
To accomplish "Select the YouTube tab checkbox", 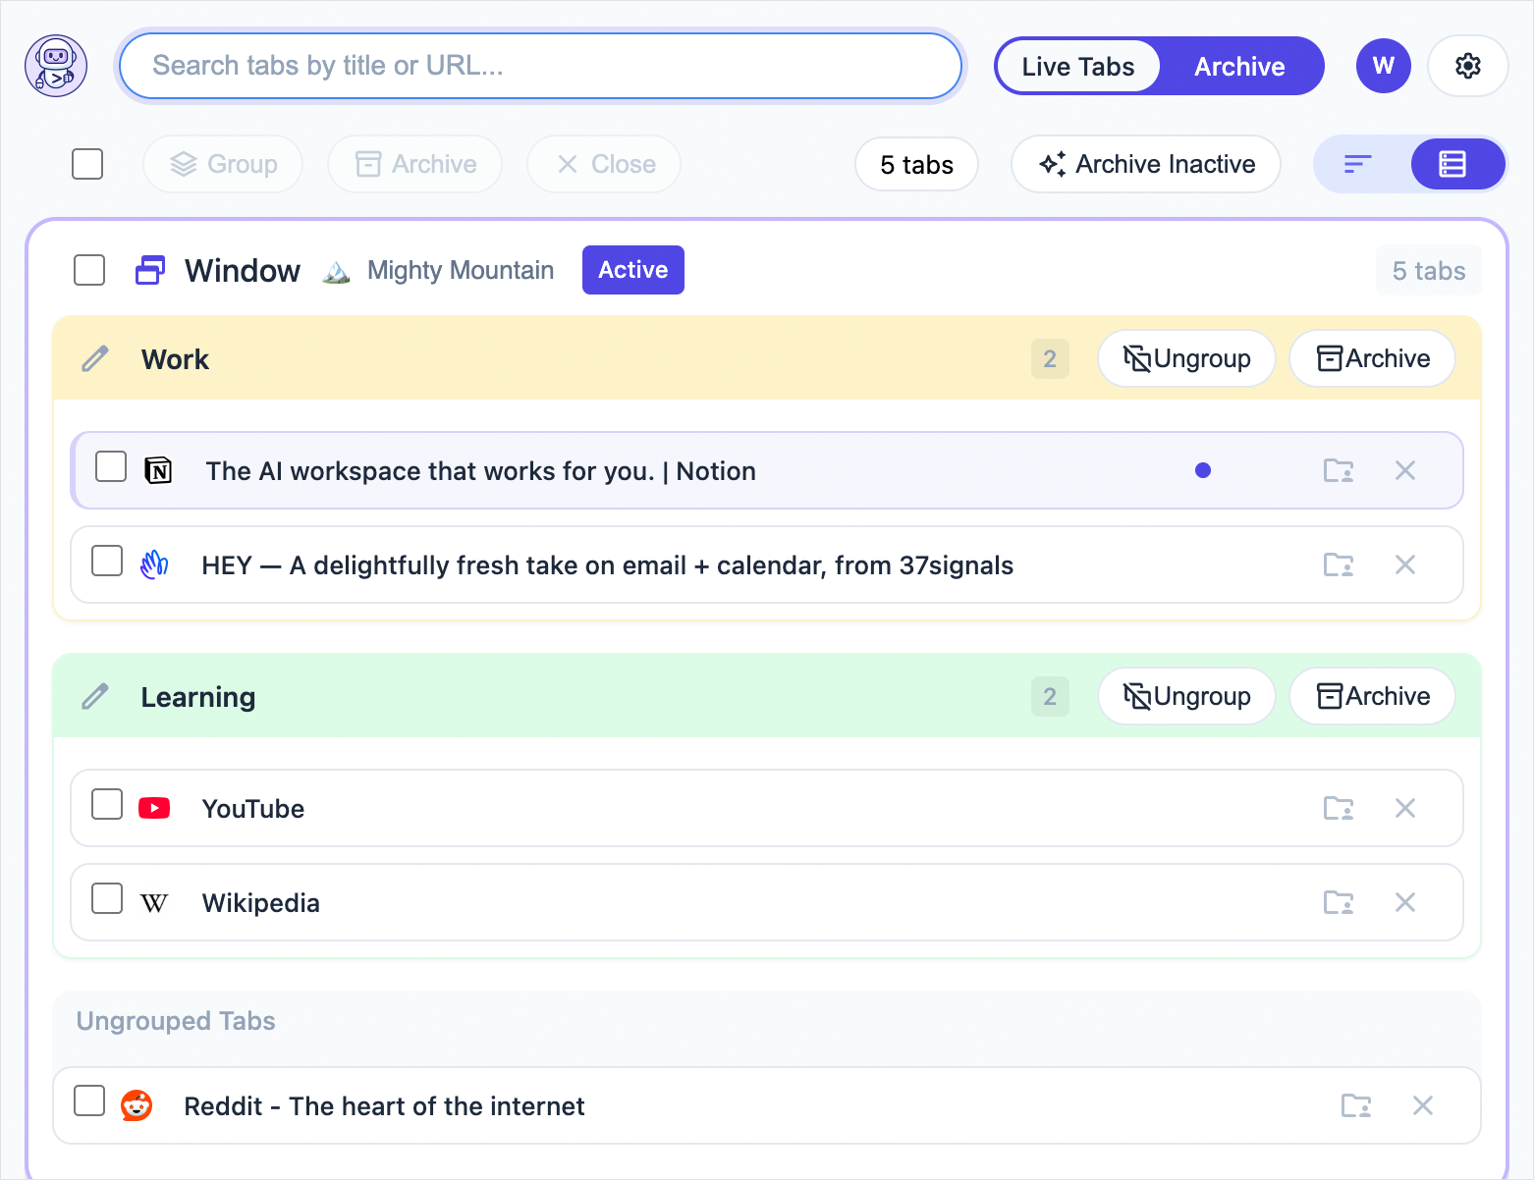I will click(107, 804).
